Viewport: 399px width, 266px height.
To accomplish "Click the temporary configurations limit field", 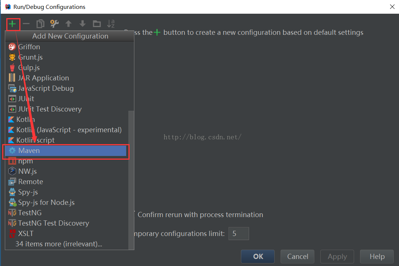I will 238,234.
